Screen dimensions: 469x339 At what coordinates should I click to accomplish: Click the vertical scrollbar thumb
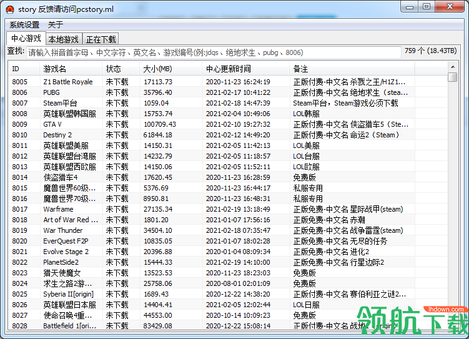(x=453, y=77)
